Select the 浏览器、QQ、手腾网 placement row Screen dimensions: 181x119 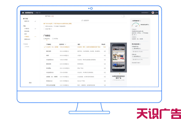[76, 77]
